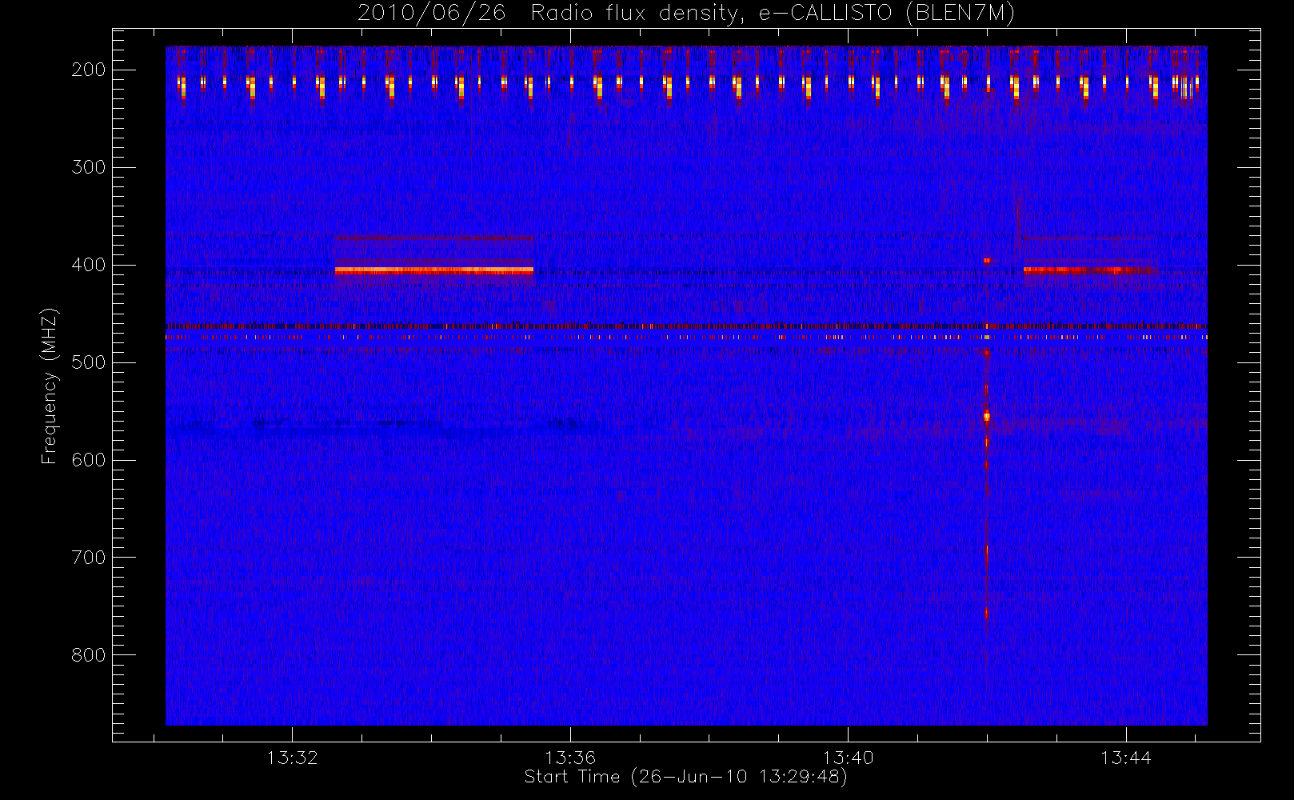Click the 500 frequency tick label
Screen dimensions: 1294x800
coord(88,362)
